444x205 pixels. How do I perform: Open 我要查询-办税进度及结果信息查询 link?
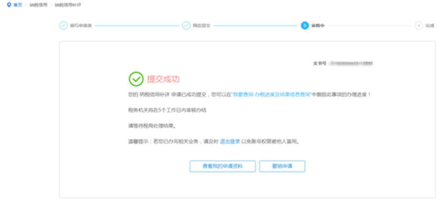(x=271, y=94)
